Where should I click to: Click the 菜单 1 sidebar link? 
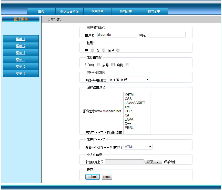(21, 39)
